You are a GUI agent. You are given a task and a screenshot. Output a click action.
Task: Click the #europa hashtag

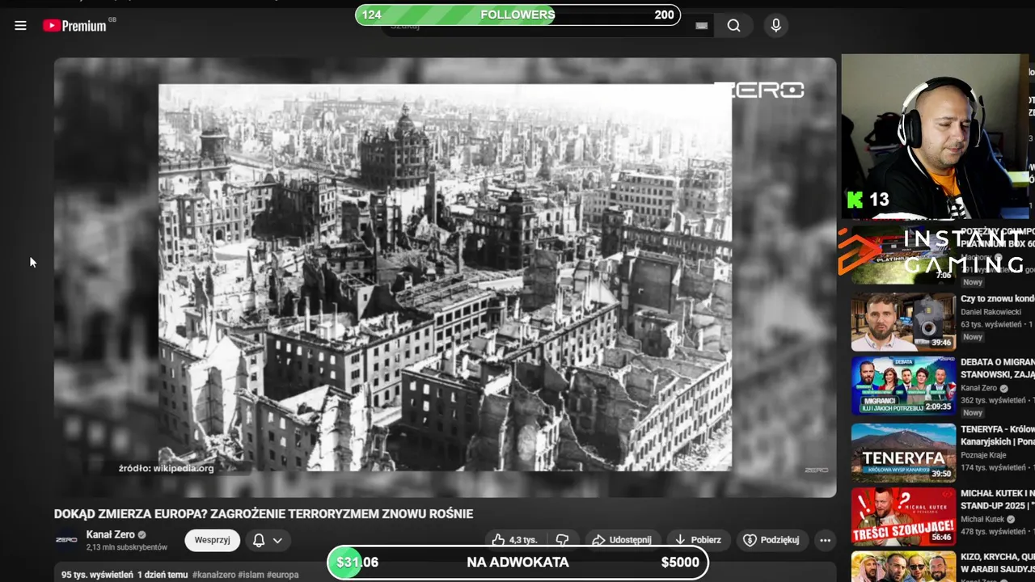(x=283, y=575)
